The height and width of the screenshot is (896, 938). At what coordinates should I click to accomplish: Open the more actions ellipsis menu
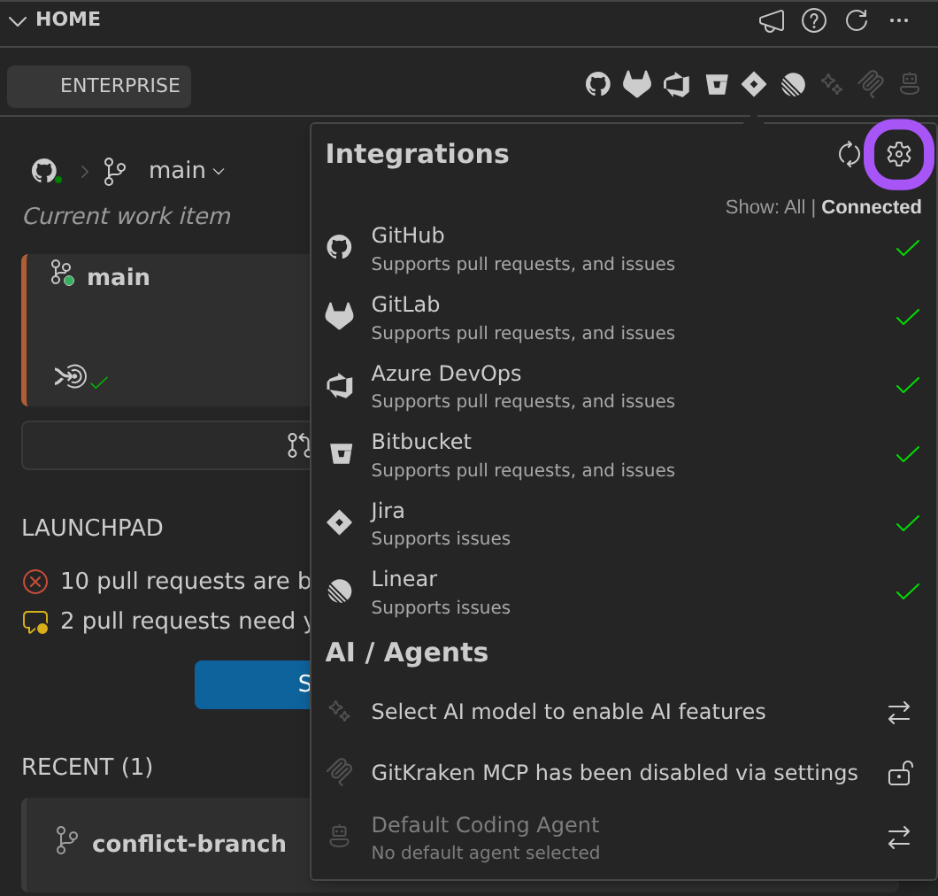point(899,21)
